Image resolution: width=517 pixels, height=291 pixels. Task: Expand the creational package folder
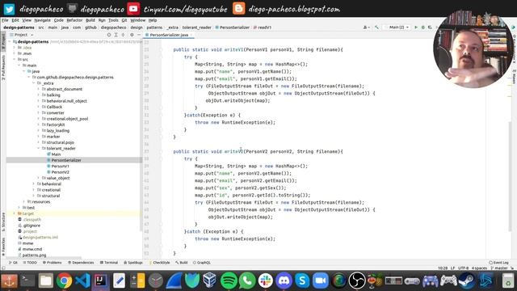pos(34,190)
